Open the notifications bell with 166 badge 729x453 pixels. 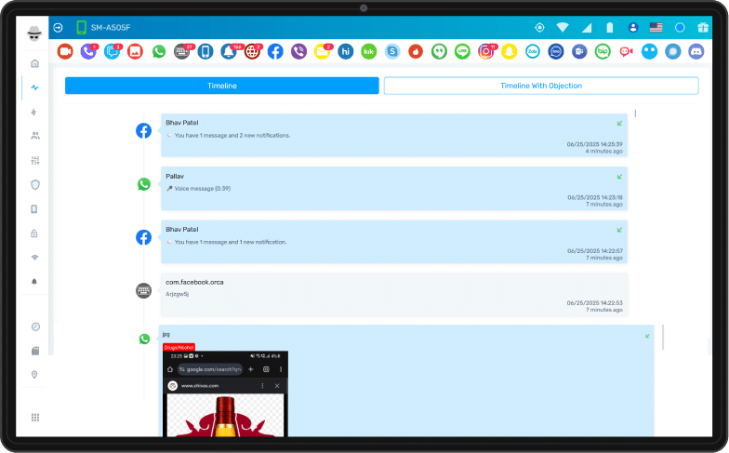[229, 52]
